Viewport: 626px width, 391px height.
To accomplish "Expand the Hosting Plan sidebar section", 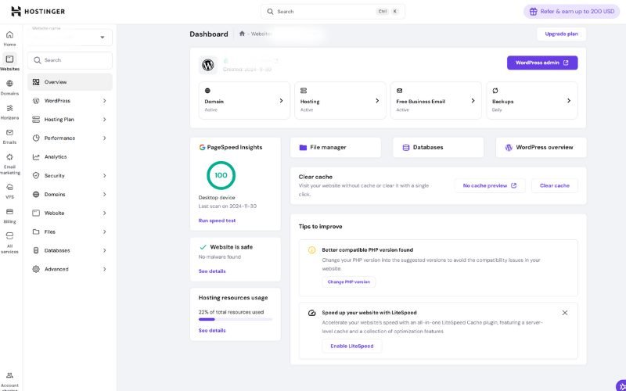I will coord(104,120).
